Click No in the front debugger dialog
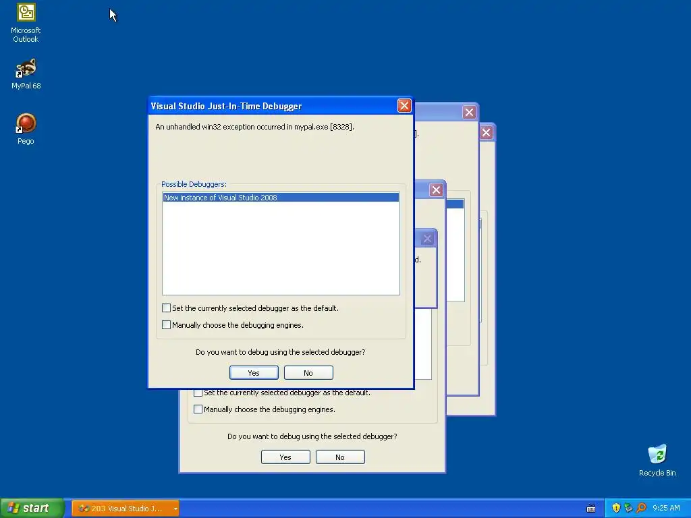Viewport: 691px width, 518px height. click(308, 372)
